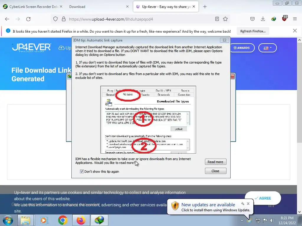
Task: Open the update balloon wrench options icon
Action: point(243,204)
